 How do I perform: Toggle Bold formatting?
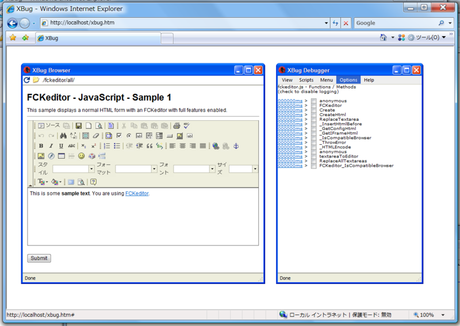41,146
